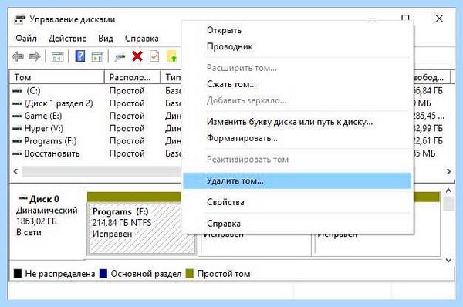The height and width of the screenshot is (307, 463).
Task: Click the disk pane scroll up arrow
Action: tap(448, 191)
